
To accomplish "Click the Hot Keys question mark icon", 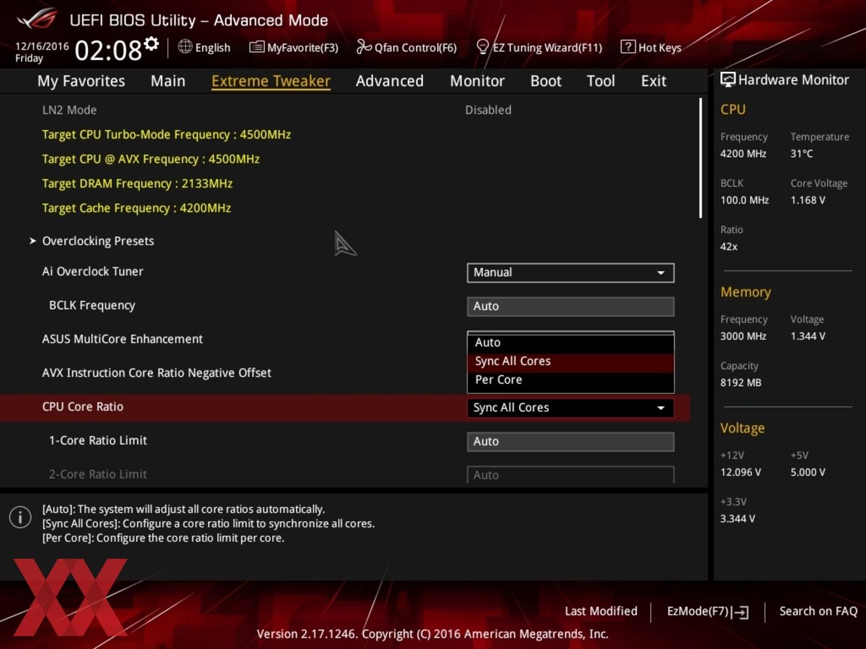I will coord(628,46).
